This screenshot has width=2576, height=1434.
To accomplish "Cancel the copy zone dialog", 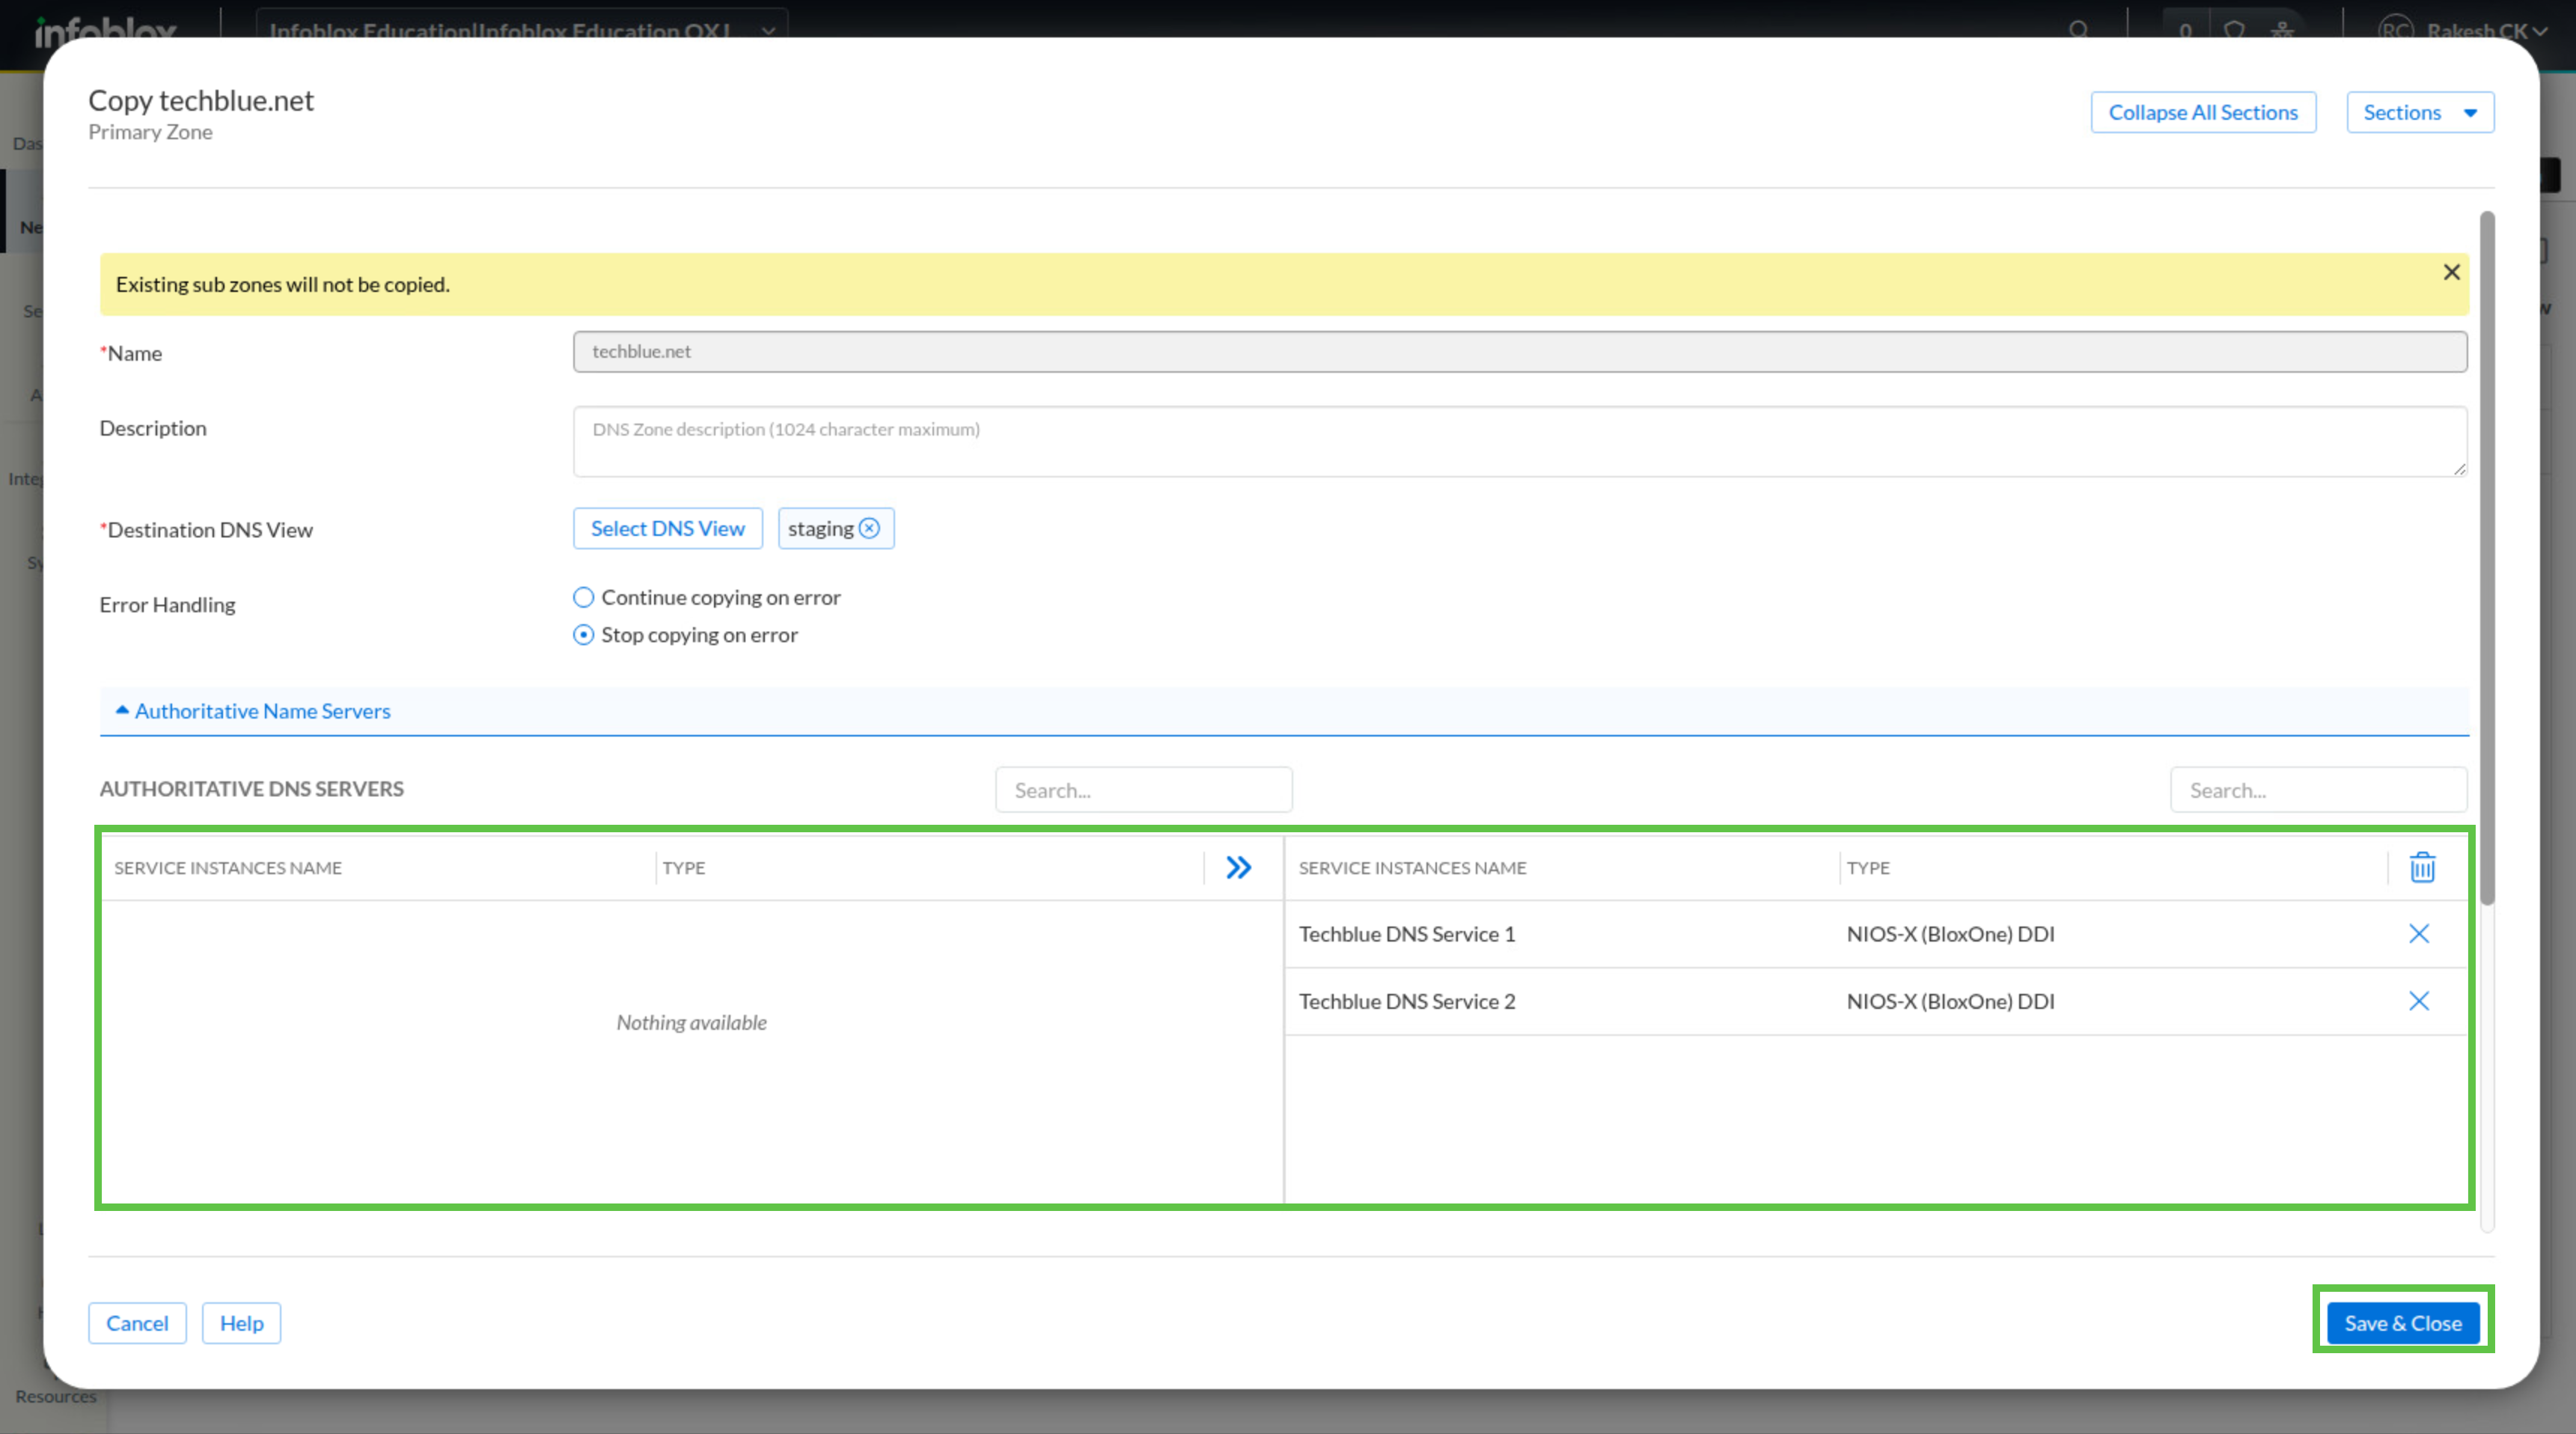I will [137, 1323].
